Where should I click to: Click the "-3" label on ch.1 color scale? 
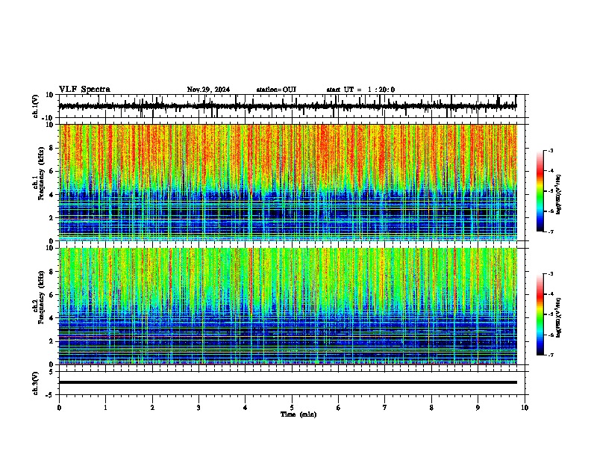tap(551, 150)
